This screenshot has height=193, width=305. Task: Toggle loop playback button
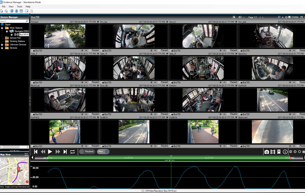pos(73,152)
